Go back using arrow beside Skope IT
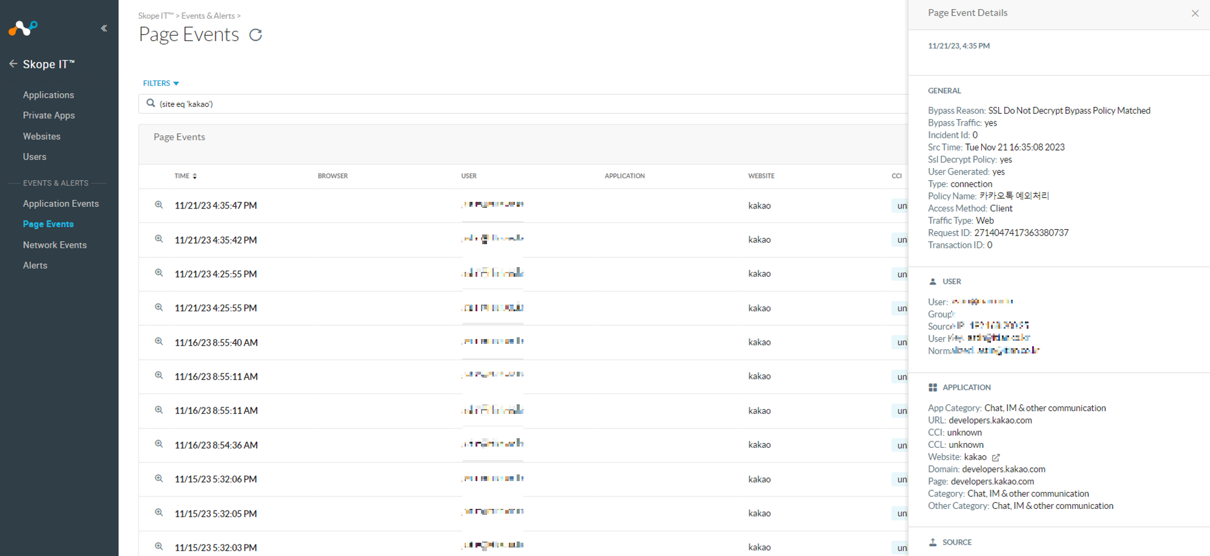Image resolution: width=1210 pixels, height=556 pixels. pyautogui.click(x=13, y=63)
